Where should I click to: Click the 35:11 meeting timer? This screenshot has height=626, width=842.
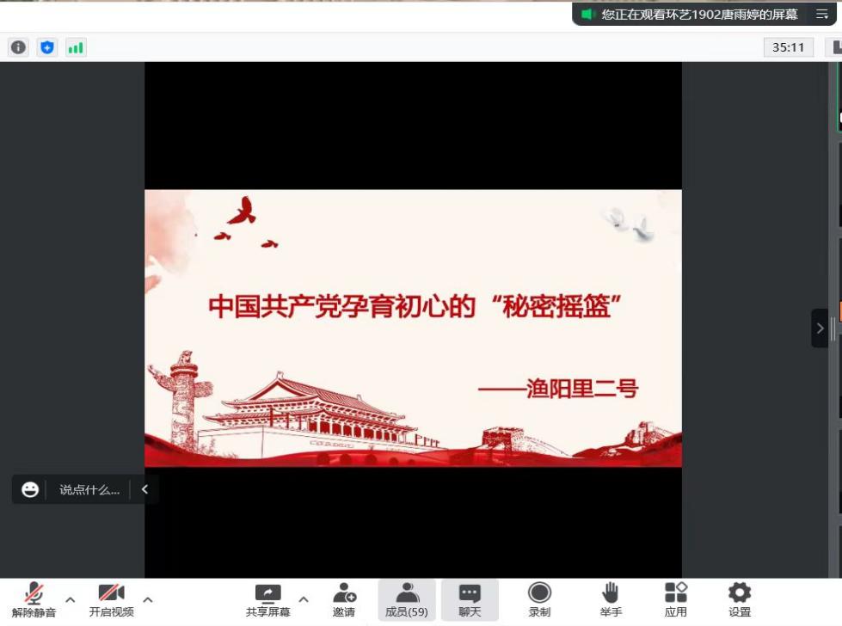coord(788,48)
